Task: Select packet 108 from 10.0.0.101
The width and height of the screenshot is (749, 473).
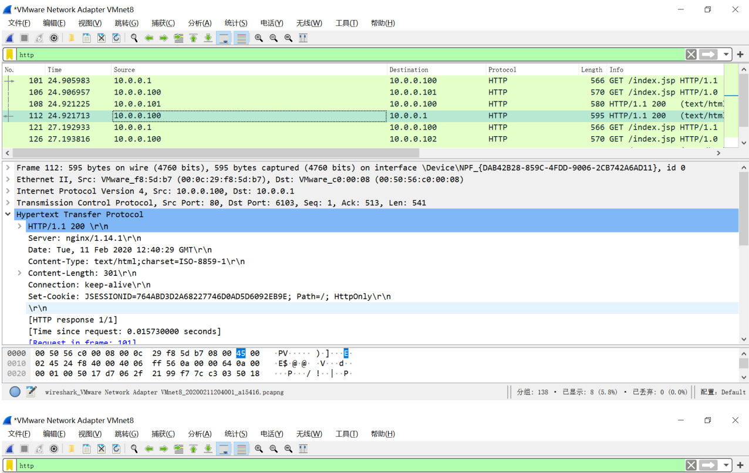Action: click(x=363, y=104)
